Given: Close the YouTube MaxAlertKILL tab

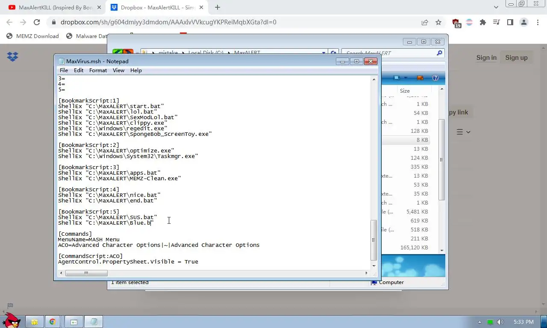Looking at the screenshot, I should tap(99, 7).
